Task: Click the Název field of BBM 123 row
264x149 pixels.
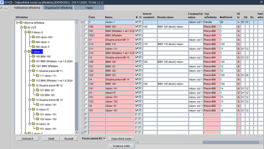Action: pyautogui.click(x=120, y=75)
